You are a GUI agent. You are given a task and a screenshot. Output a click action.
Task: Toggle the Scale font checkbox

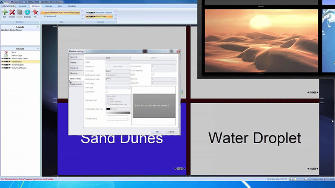(107, 91)
